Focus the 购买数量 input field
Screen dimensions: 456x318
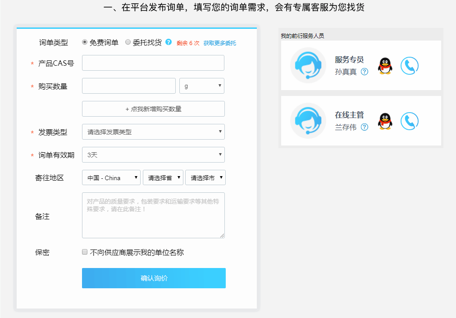click(x=129, y=86)
